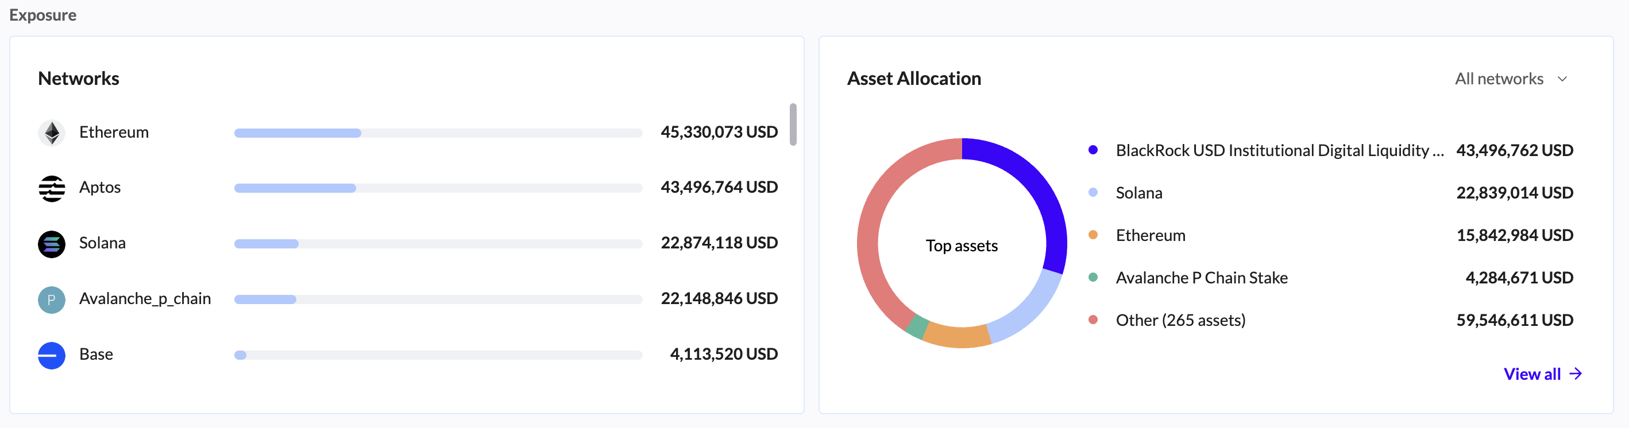Click the Ethereum network logo icon
This screenshot has height=428, width=1629.
[52, 133]
